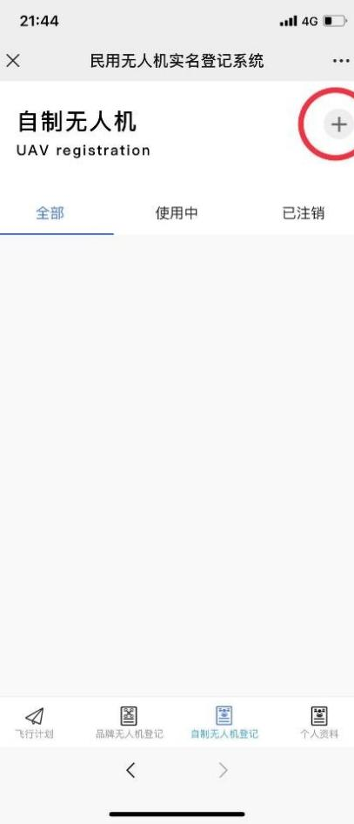Tap the home indicator bar

(x=177, y=814)
